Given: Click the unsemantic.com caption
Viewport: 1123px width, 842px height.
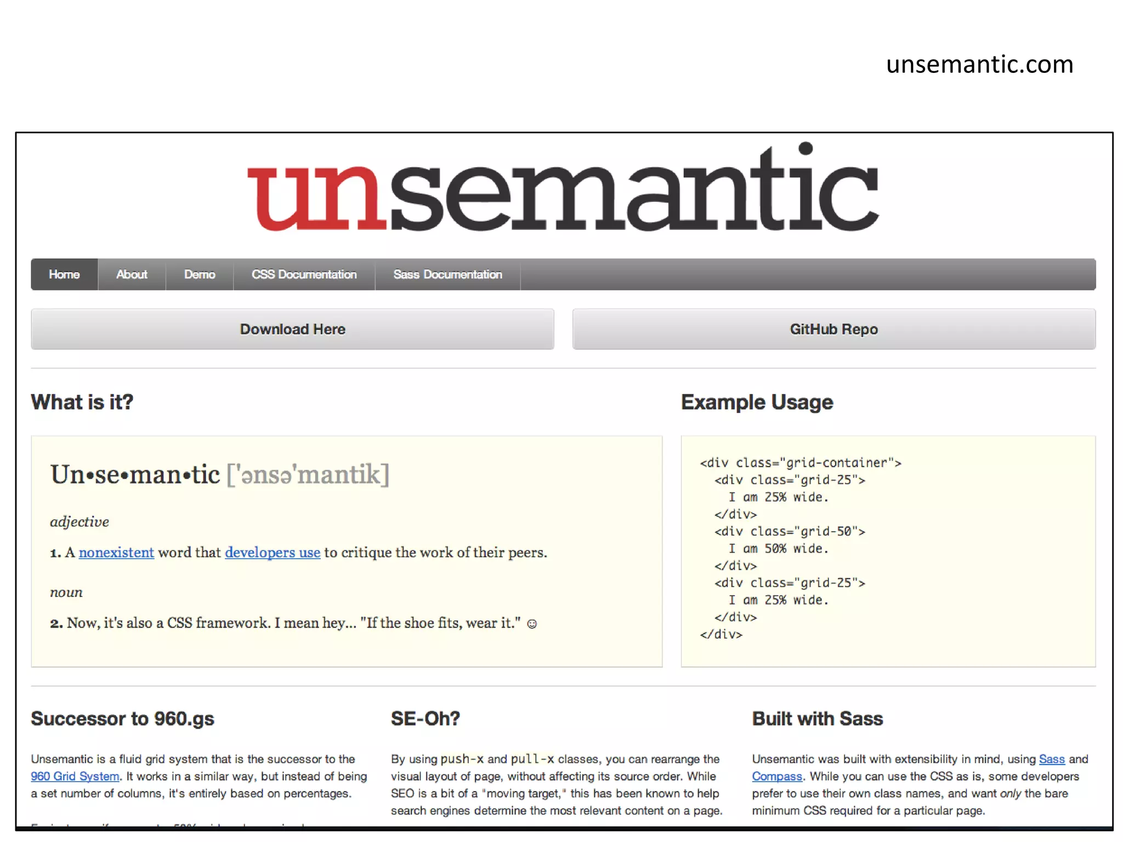Looking at the screenshot, I should [980, 64].
